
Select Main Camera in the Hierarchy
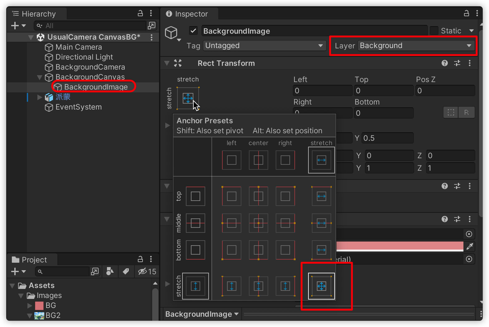coord(79,47)
